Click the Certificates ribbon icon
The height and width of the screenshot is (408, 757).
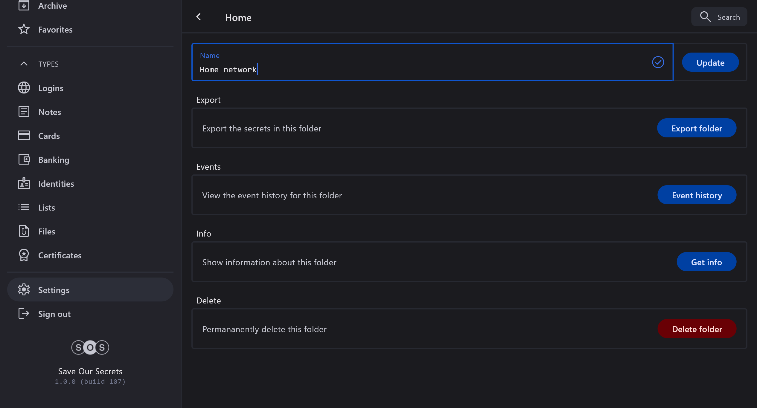coord(24,255)
